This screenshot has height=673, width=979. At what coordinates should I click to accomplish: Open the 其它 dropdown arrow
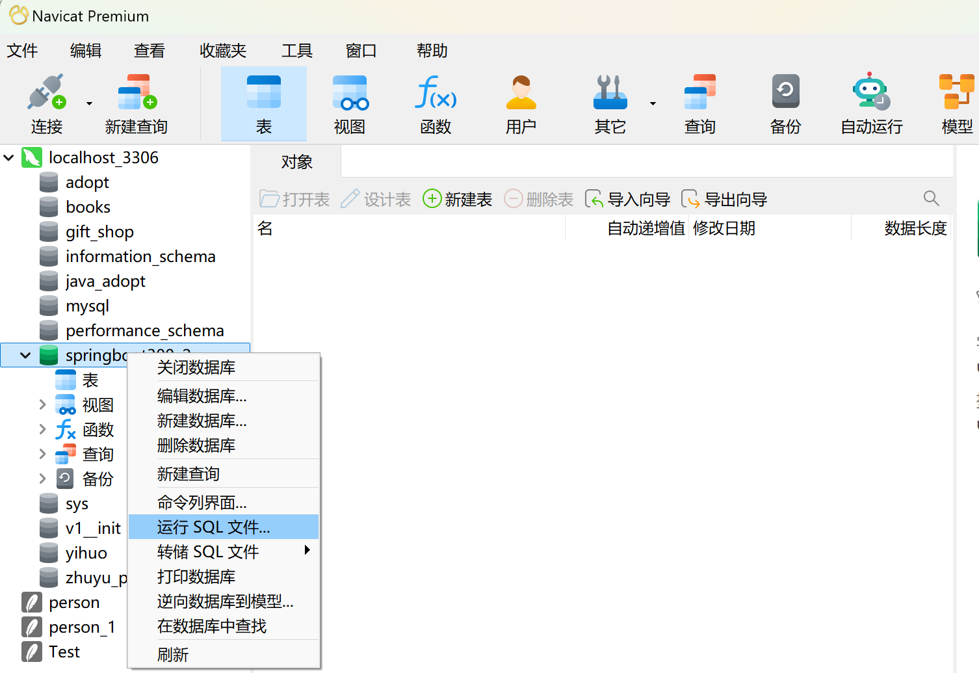[x=653, y=103]
